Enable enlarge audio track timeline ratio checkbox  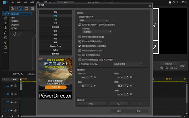(80, 55)
